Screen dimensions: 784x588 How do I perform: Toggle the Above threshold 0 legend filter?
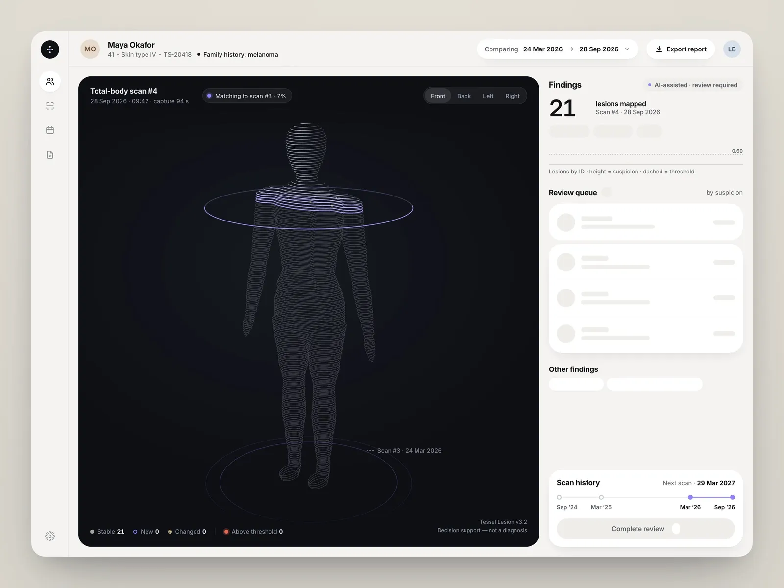click(x=253, y=532)
